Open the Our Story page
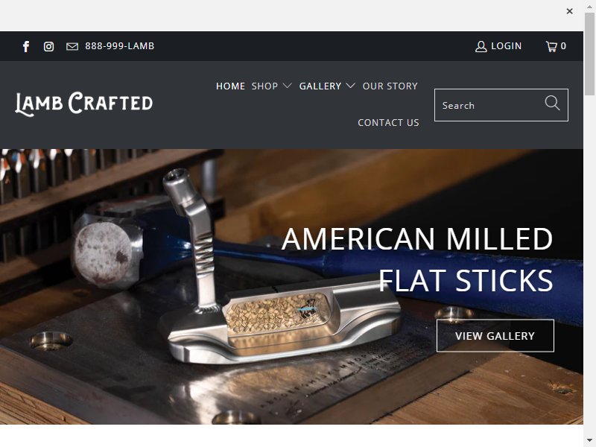The image size is (596, 447). pos(390,86)
